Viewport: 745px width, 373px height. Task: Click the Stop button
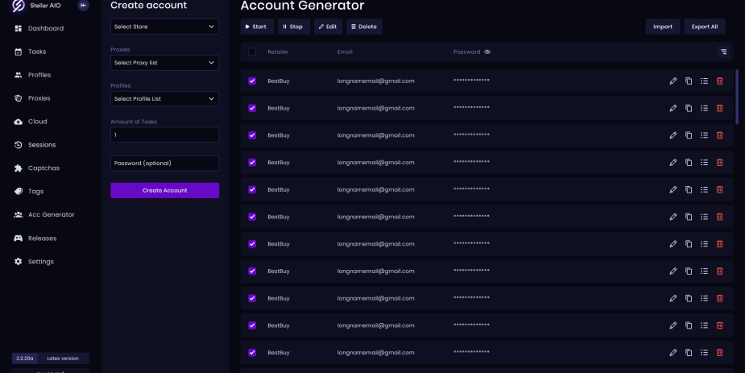(294, 27)
